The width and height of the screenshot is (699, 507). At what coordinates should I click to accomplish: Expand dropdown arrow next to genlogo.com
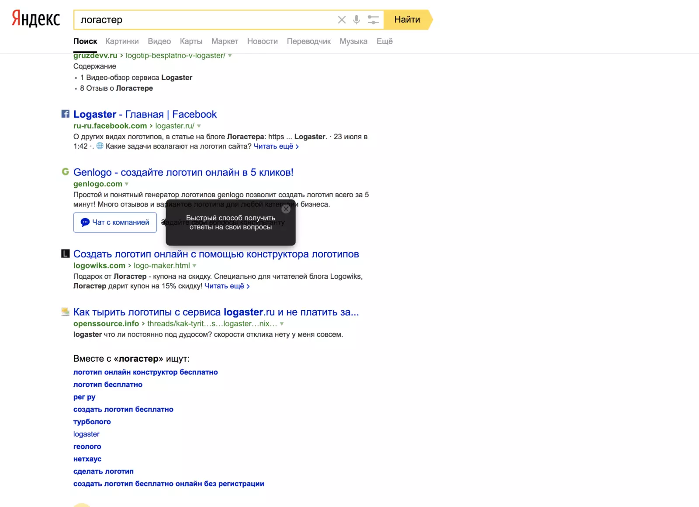point(127,184)
